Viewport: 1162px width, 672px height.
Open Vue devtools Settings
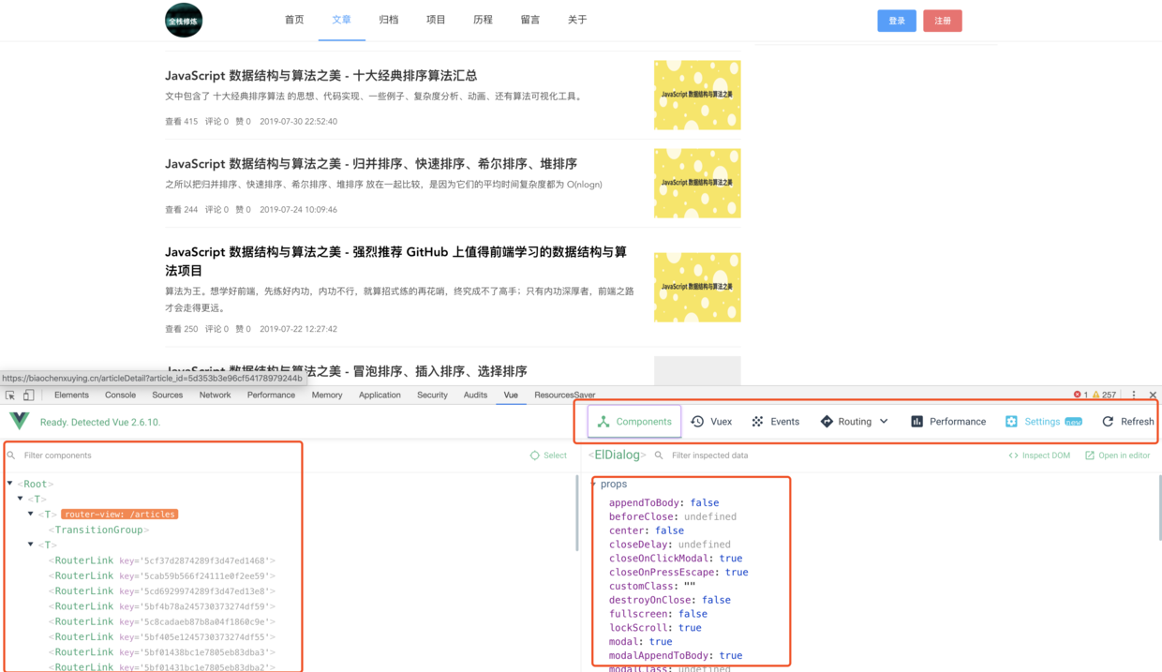[1043, 422]
